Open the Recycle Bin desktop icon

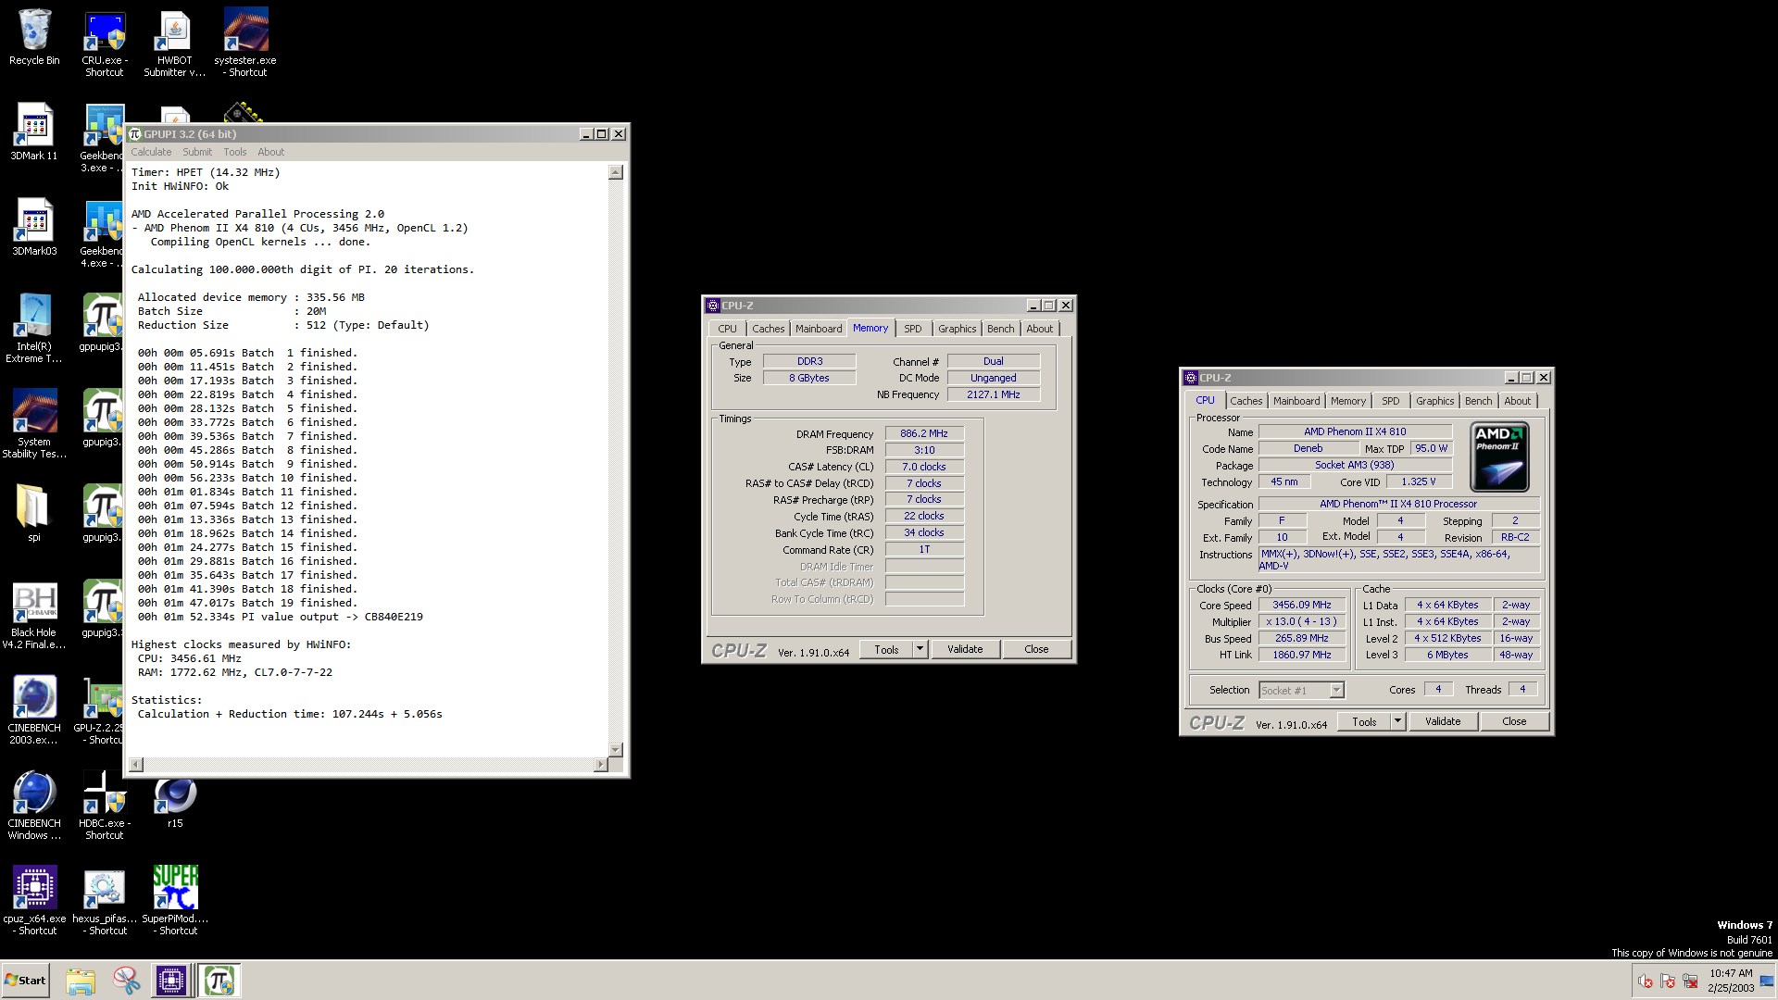34,39
